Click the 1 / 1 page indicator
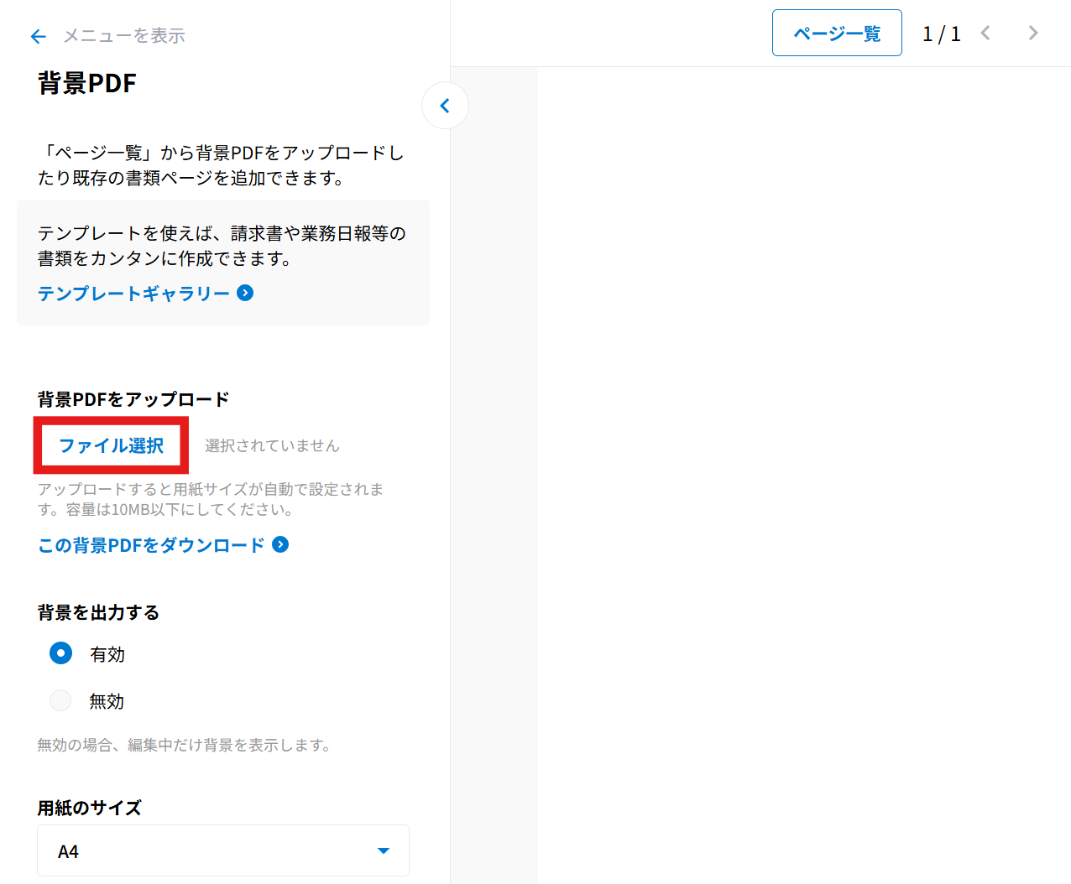 pos(941,34)
